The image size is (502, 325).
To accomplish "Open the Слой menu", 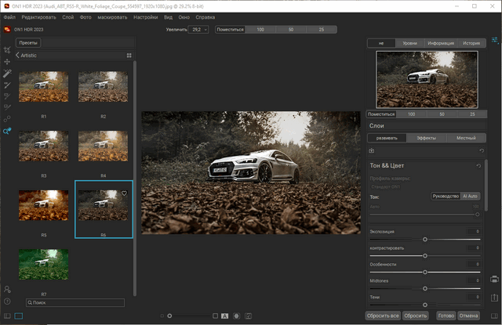I will (67, 16).
